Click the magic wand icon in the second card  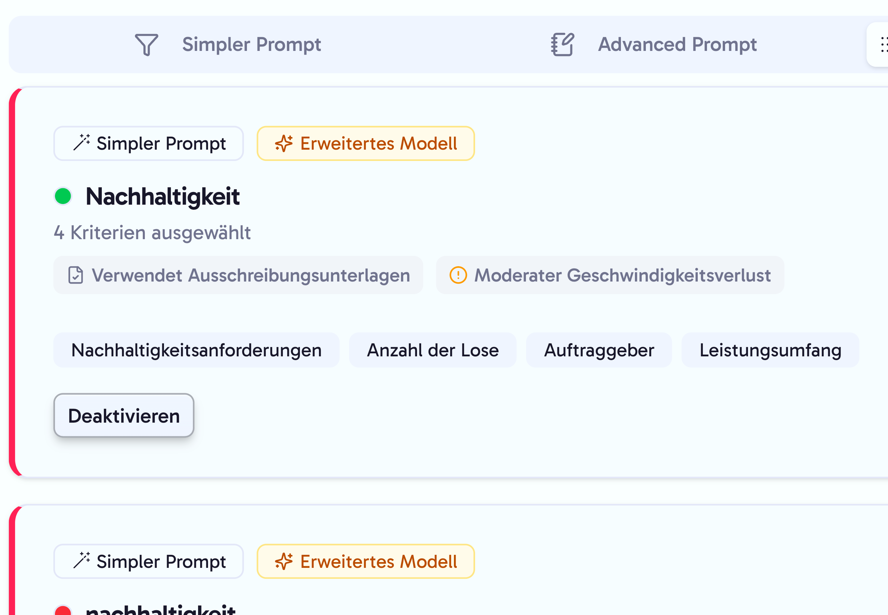[x=82, y=561]
